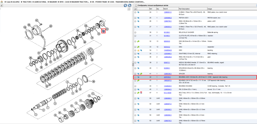This screenshot has height=124, width=257.
Task: Click the green arrow icon on Ref 33
Action: (x=138, y=47)
